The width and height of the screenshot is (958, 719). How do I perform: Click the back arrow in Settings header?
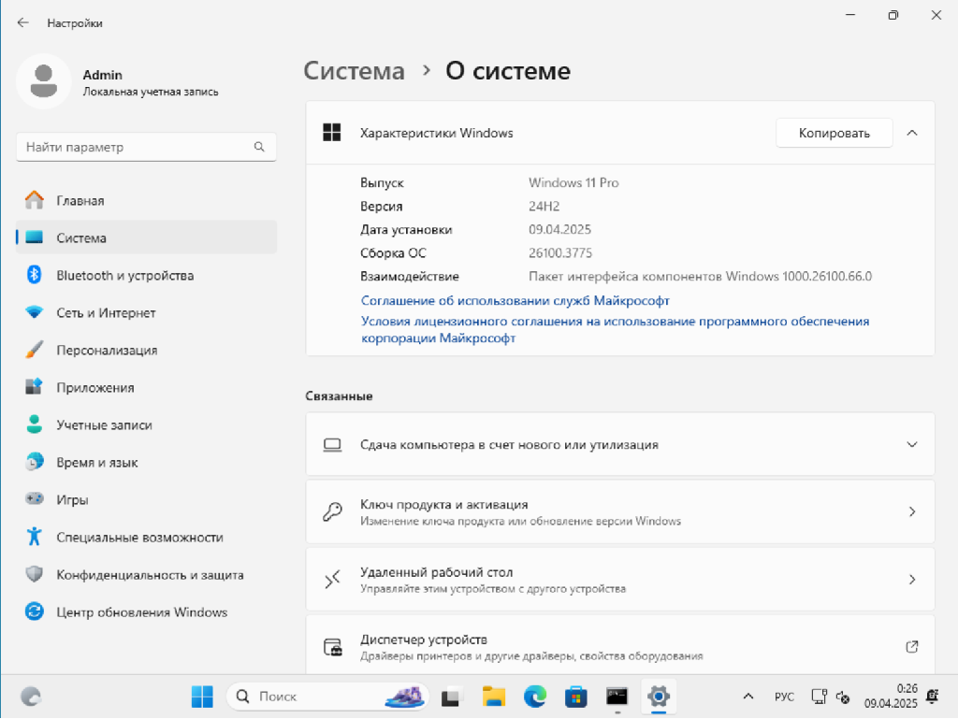(x=23, y=22)
